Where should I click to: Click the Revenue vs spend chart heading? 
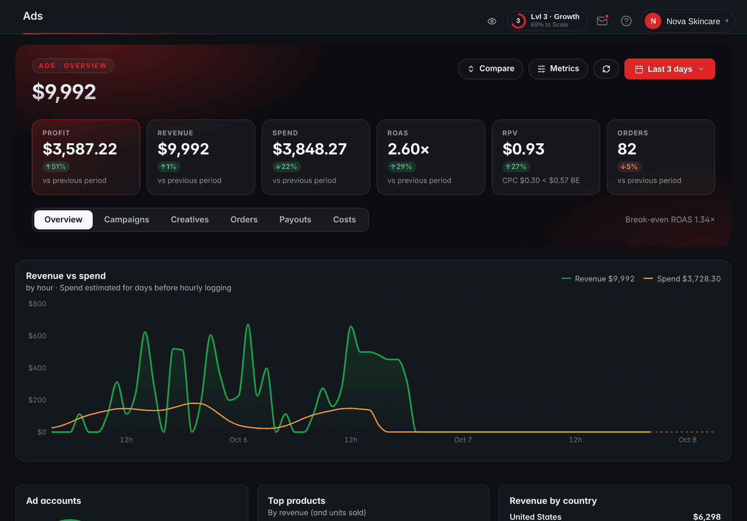(66, 276)
